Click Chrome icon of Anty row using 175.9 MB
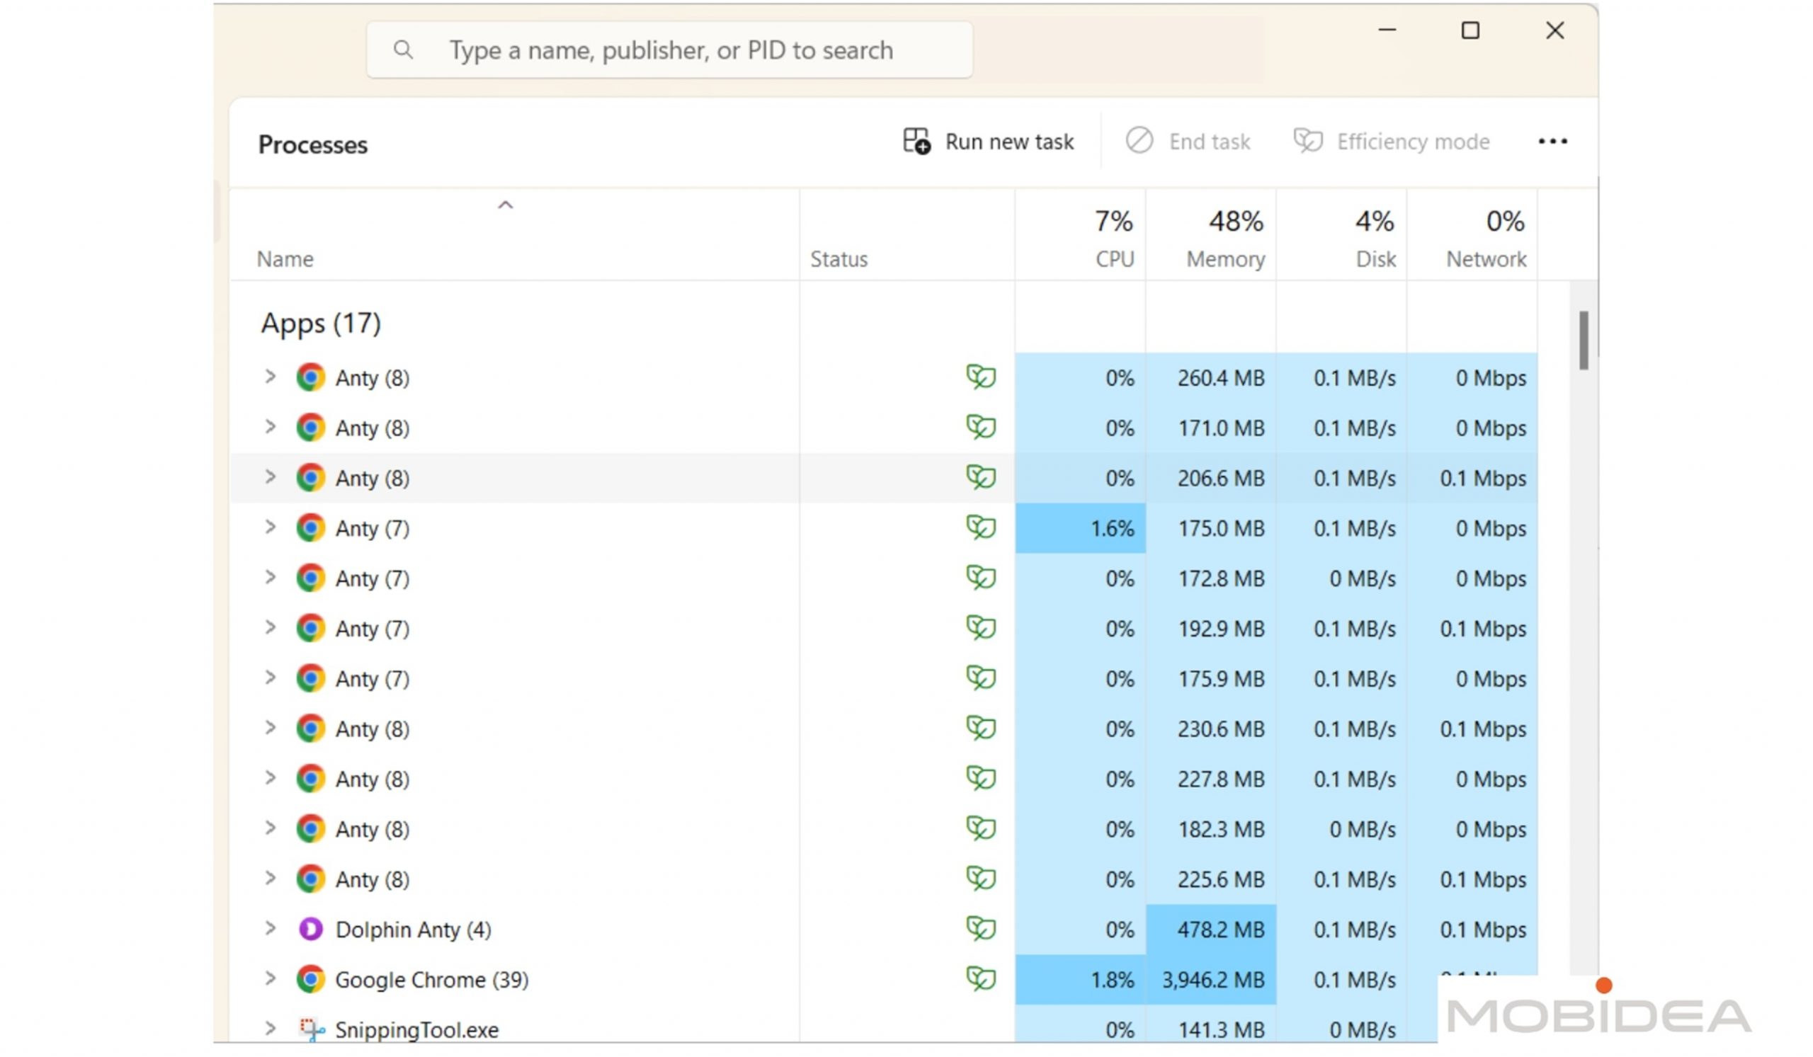Image resolution: width=1813 pixels, height=1057 pixels. [x=311, y=679]
